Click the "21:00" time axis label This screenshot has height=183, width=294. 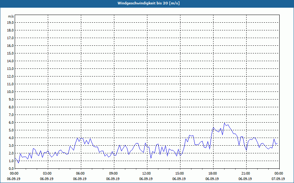tap(245, 173)
